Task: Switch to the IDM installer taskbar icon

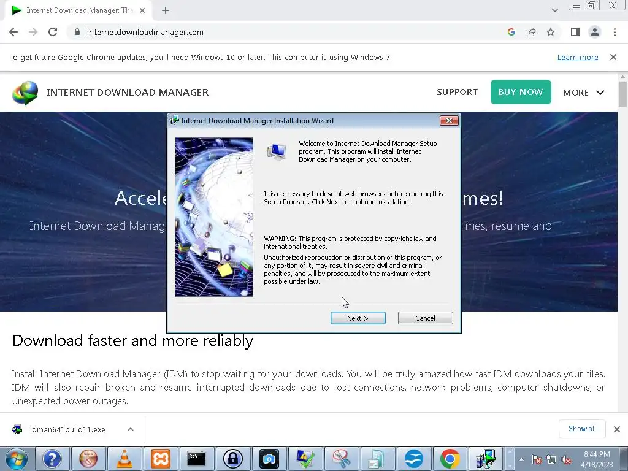Action: [486, 459]
